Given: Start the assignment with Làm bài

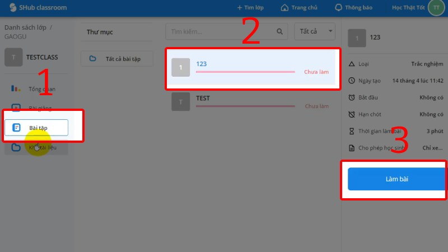Looking at the screenshot, I should pyautogui.click(x=397, y=179).
